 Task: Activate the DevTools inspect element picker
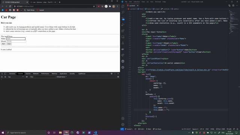coord(2,73)
